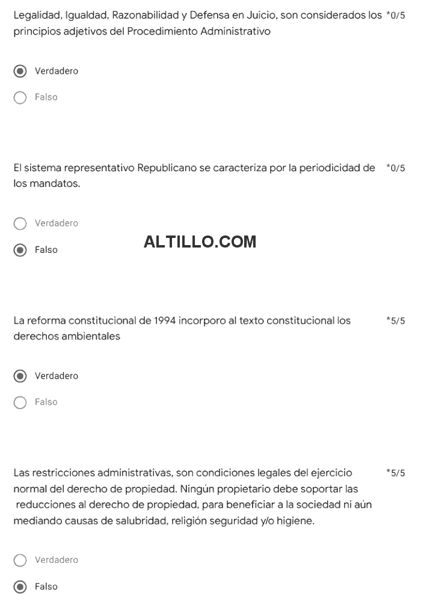The image size is (421, 611).
Task: Click the 'Verdadero' label text under the sistema representativo question
Action: [57, 223]
